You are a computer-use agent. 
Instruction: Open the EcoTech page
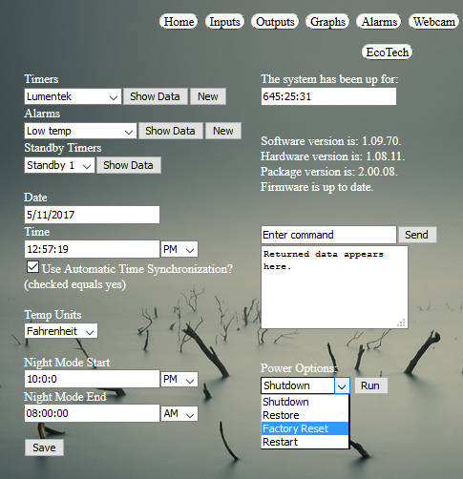[x=388, y=52]
